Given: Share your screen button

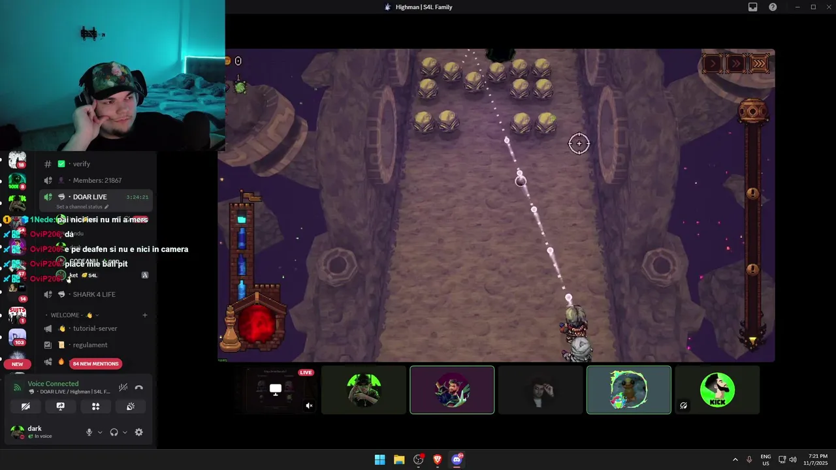Looking at the screenshot, I should point(60,406).
